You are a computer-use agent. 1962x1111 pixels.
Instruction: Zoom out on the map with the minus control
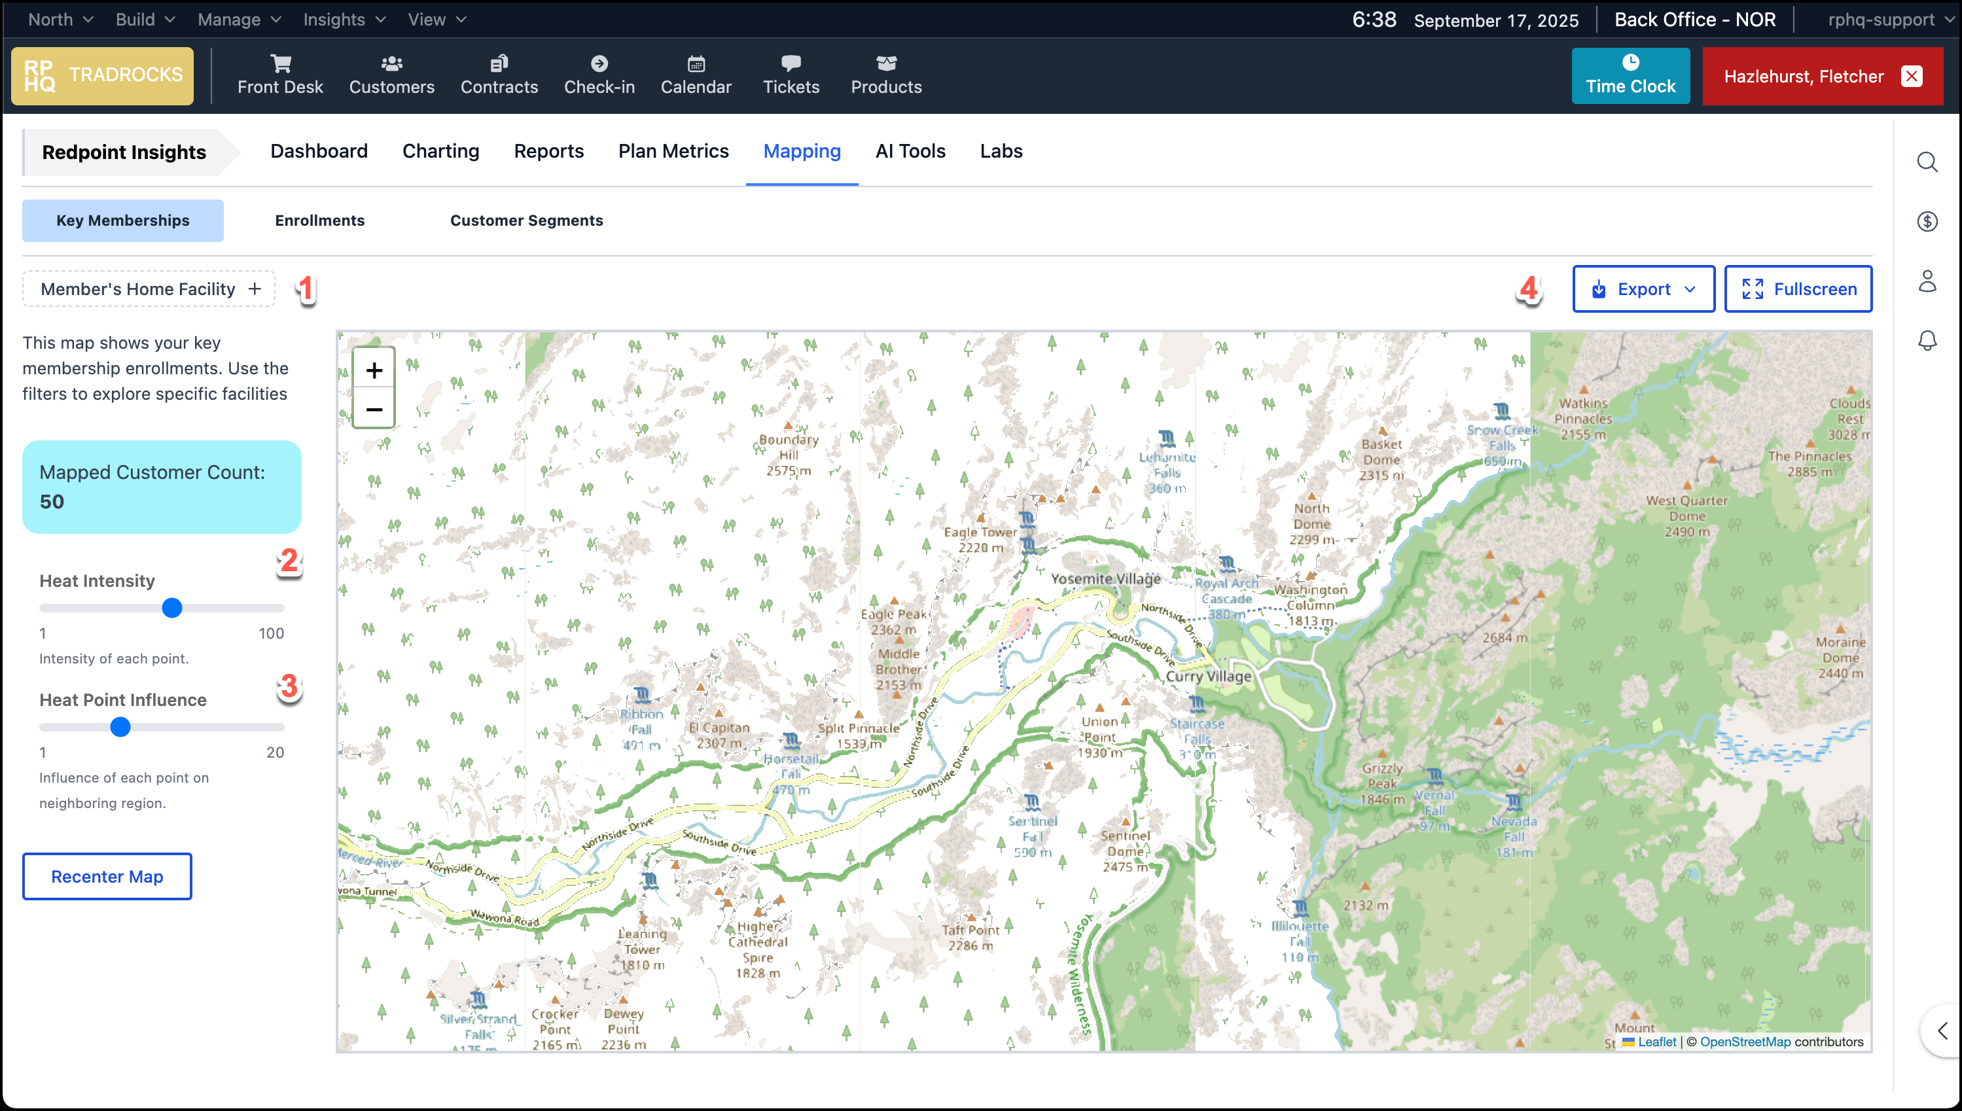pos(374,410)
